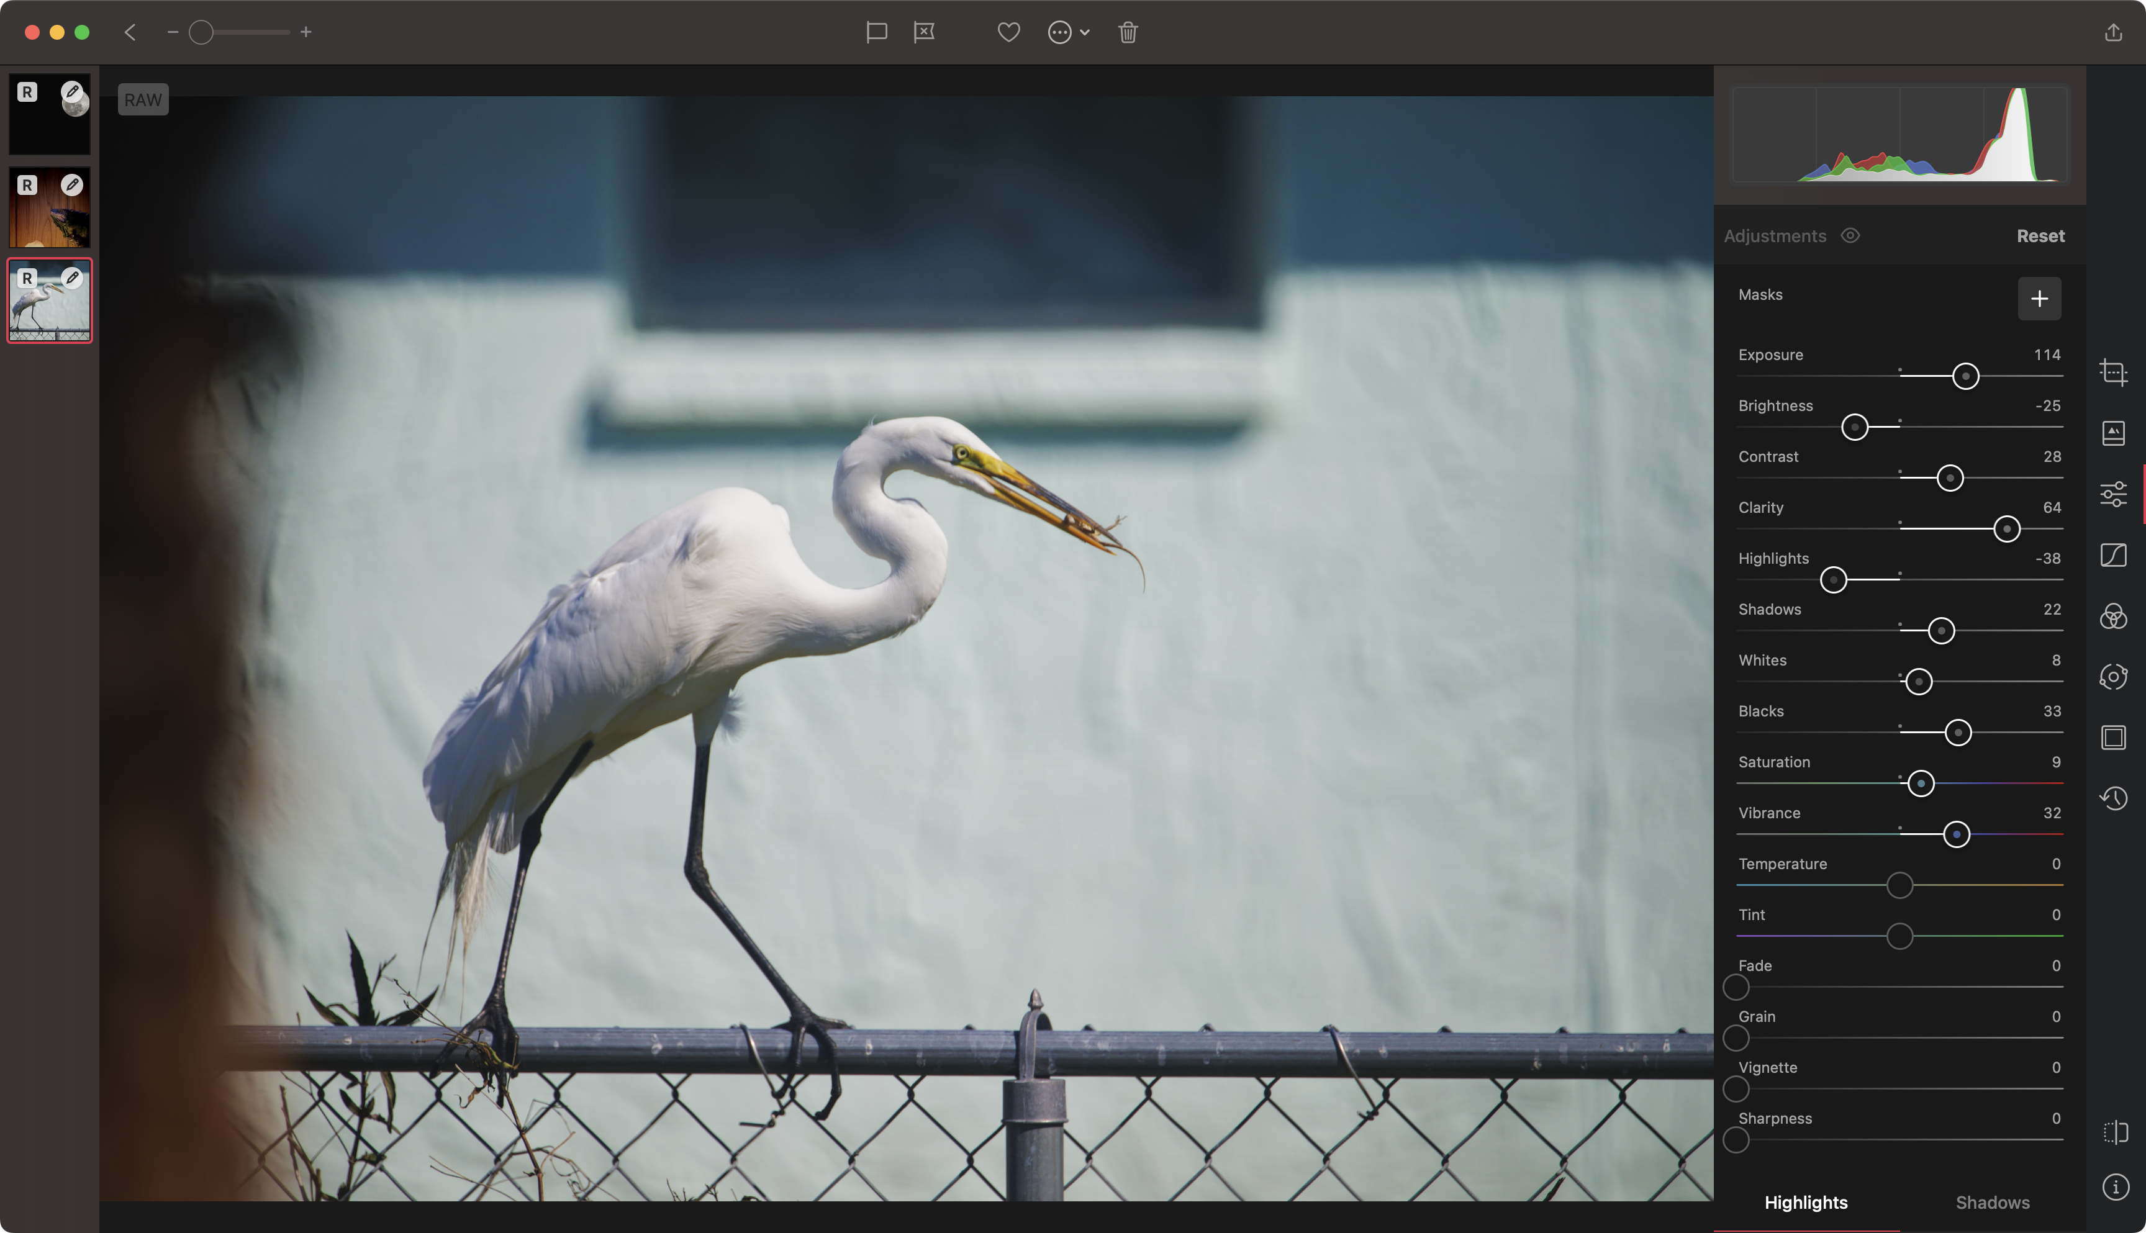Toggle the Adjustments eye visibility icon
Image resolution: width=2146 pixels, height=1233 pixels.
[x=1850, y=235]
